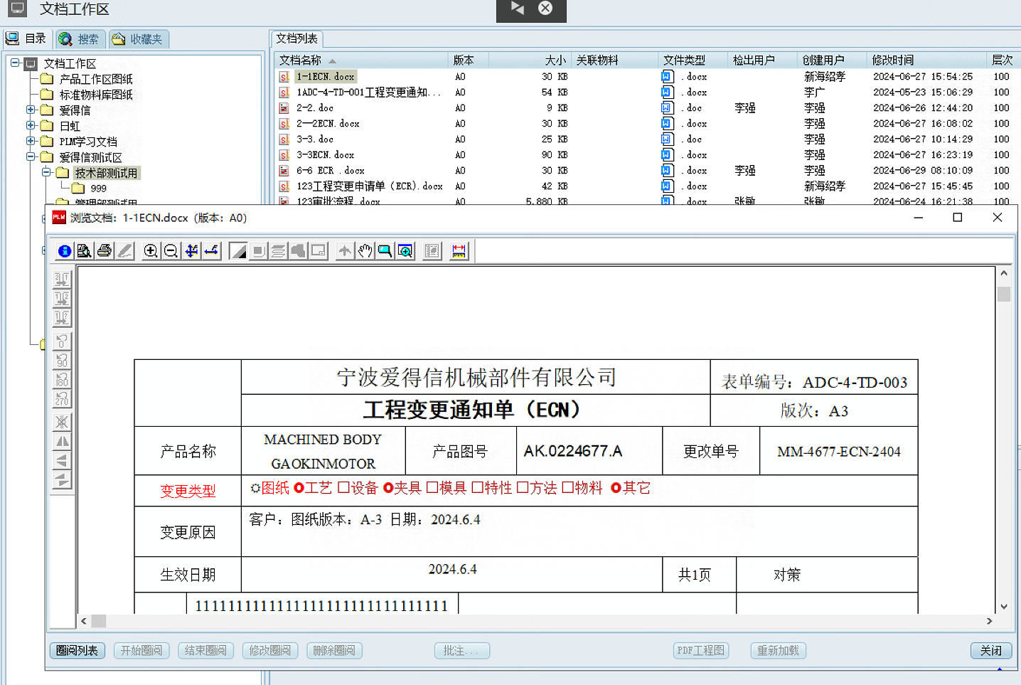Collapse the 技术部测试用 folder
1021x685 pixels.
[x=46, y=172]
